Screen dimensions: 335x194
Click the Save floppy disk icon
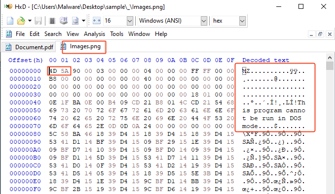[38, 21]
